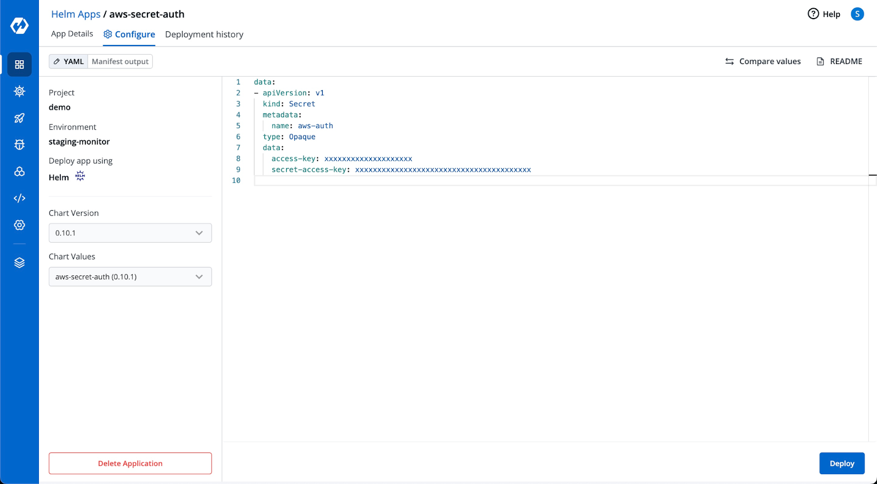Switch to Manifest output view

pos(120,61)
